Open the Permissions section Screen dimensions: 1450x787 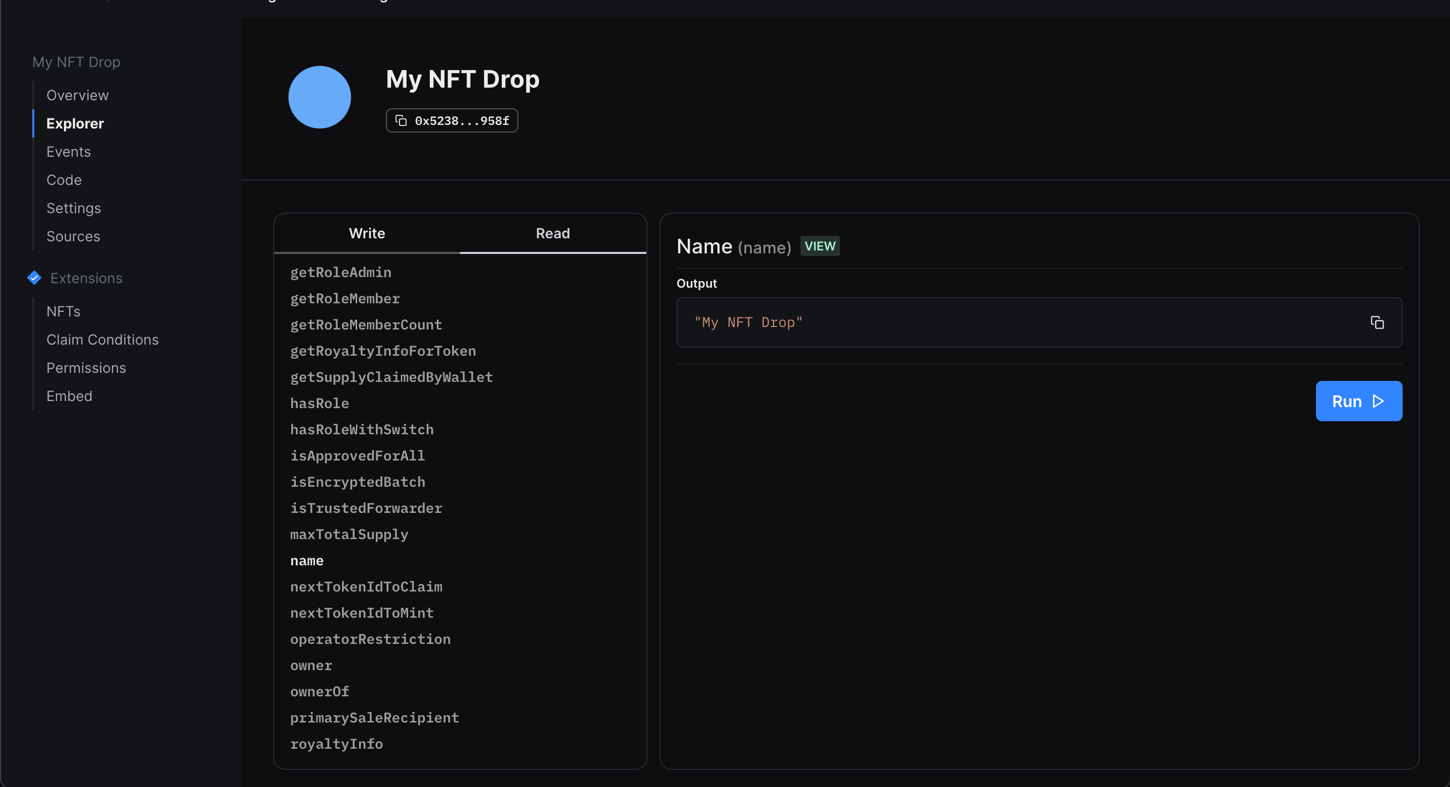[x=86, y=367]
